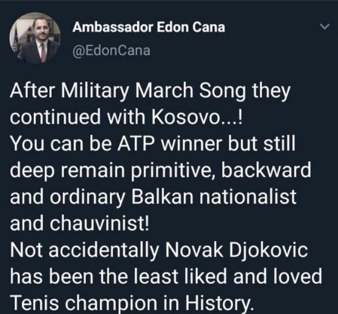
Task: Open Edon Cana's profile picture
Action: pos(35,38)
